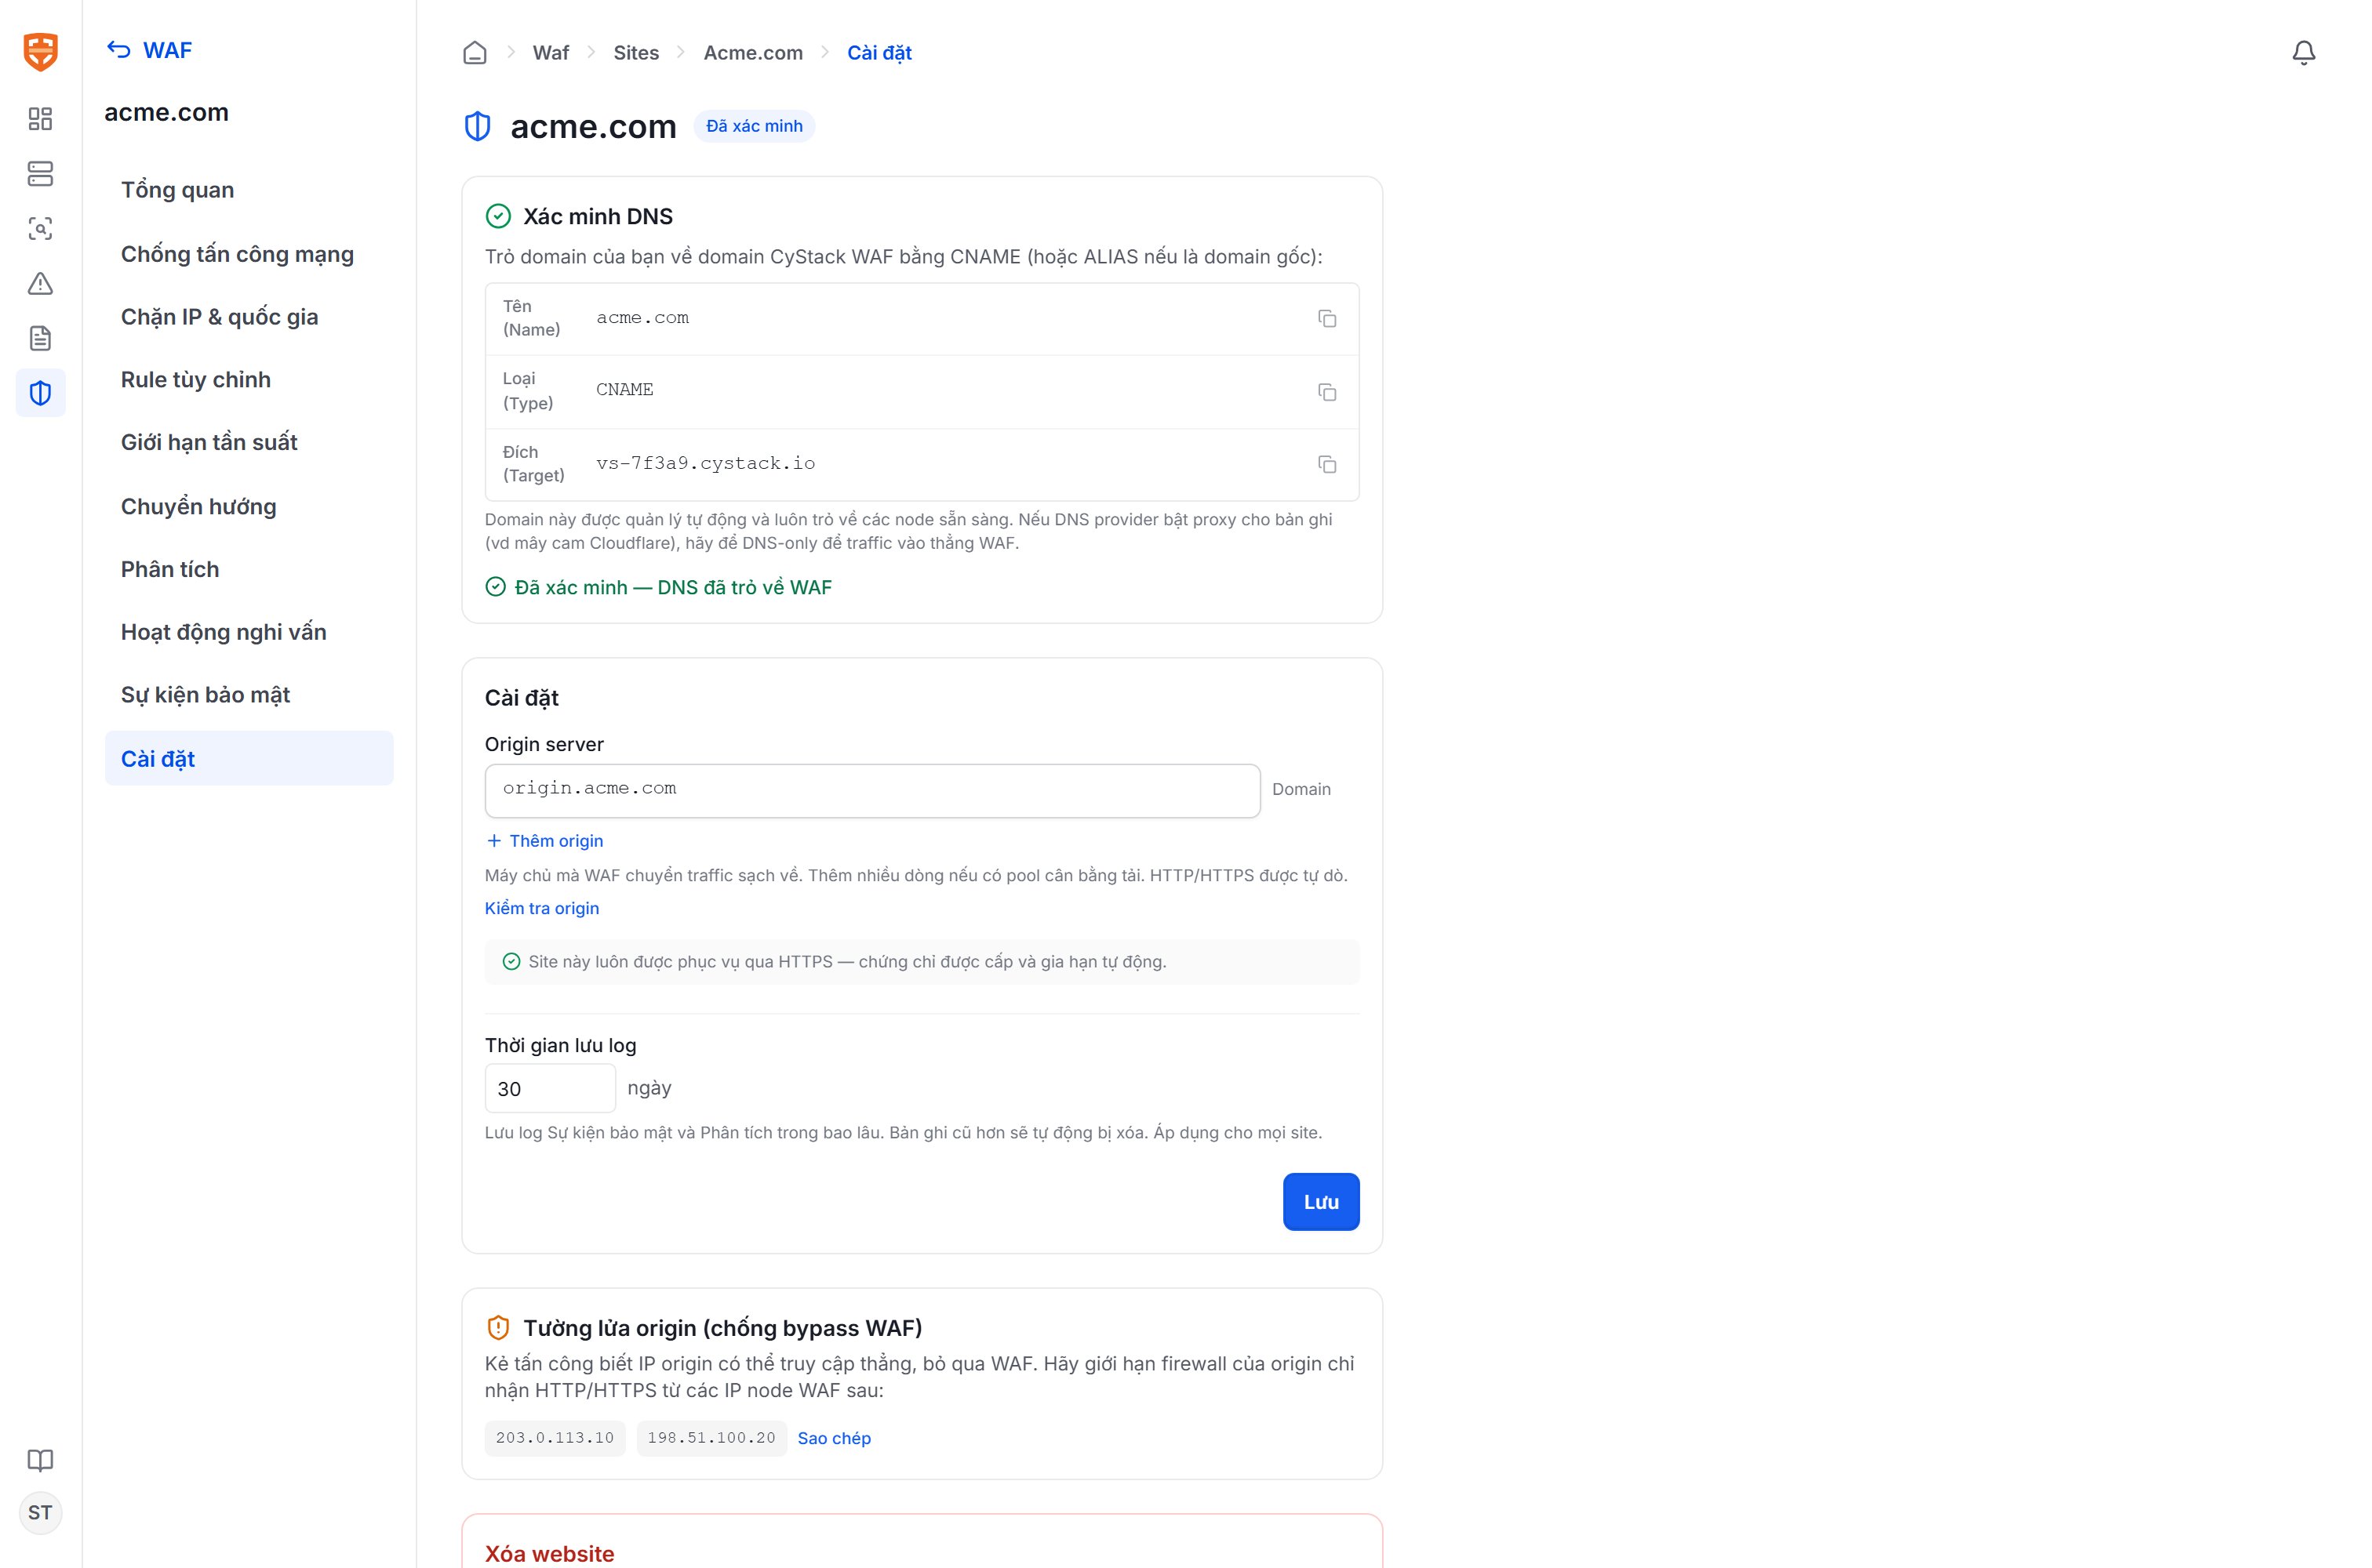2372x1568 pixels.
Task: Open the server stack icon in the left rail
Action: tap(40, 174)
